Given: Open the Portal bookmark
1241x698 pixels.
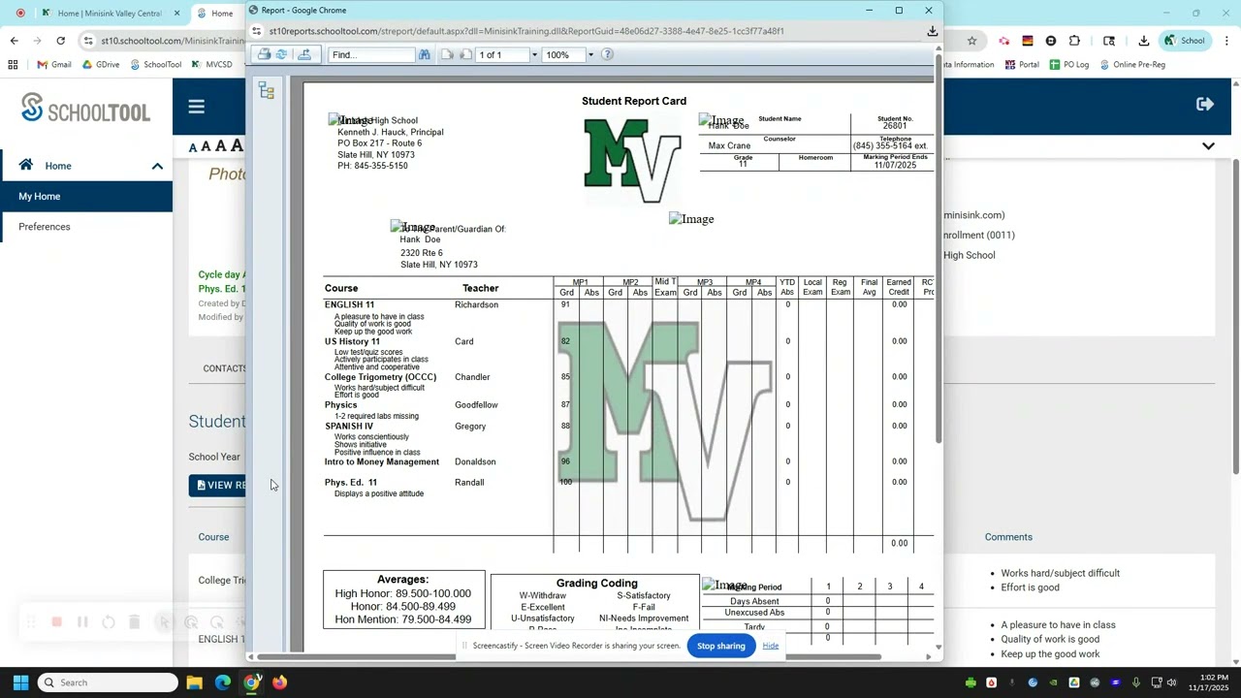Looking at the screenshot, I should coord(1022,65).
